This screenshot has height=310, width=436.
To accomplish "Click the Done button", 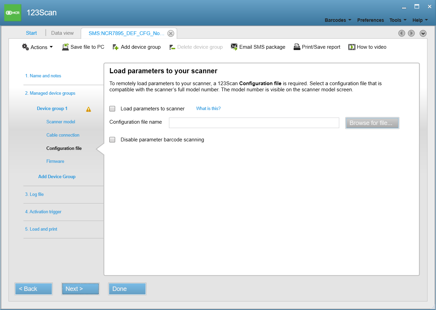I will [x=127, y=289].
